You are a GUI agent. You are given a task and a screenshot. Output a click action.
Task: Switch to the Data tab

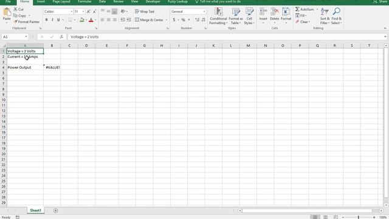click(102, 1)
